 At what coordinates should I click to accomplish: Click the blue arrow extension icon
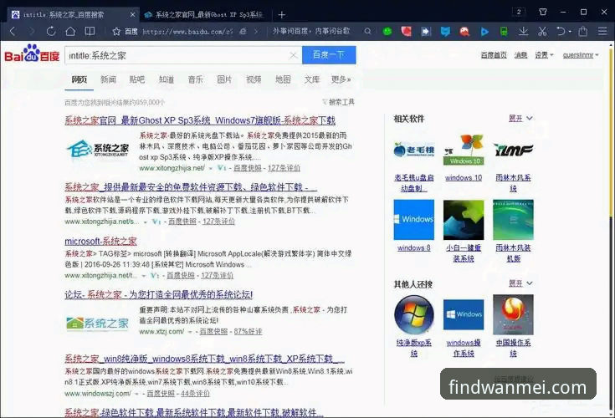(x=426, y=31)
